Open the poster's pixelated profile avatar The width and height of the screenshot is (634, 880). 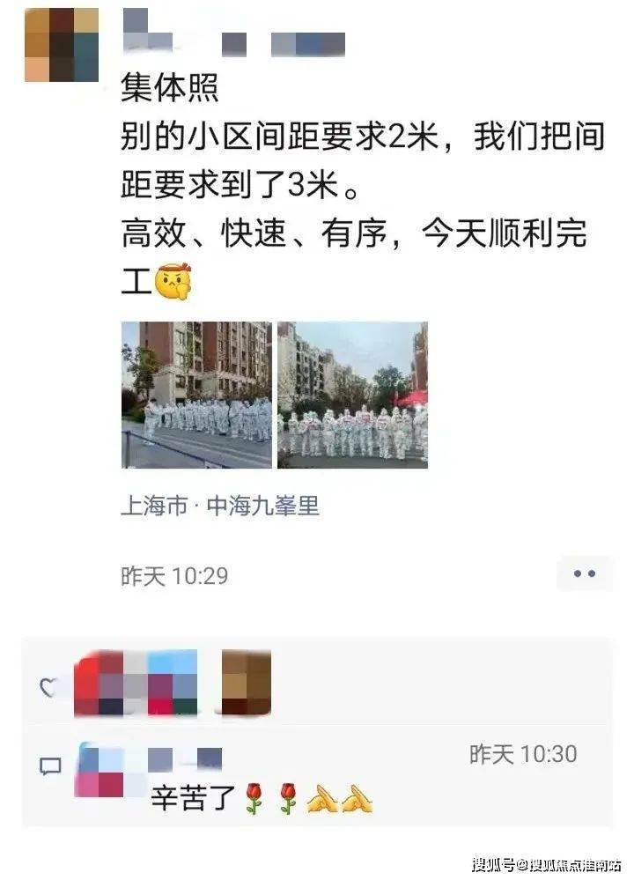click(x=62, y=45)
